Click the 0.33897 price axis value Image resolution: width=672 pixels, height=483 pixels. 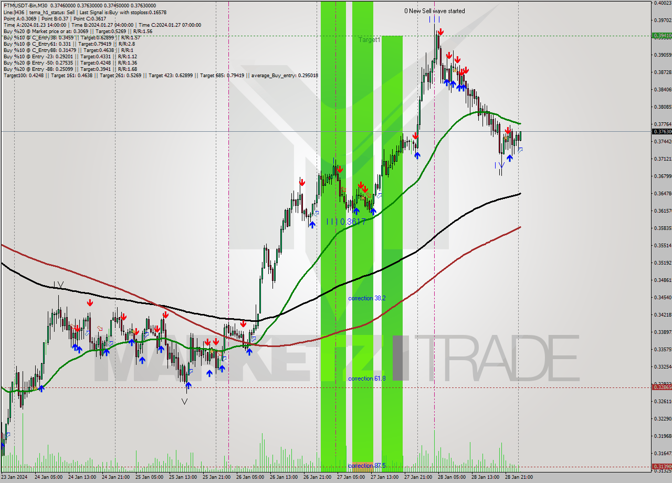[x=663, y=332]
